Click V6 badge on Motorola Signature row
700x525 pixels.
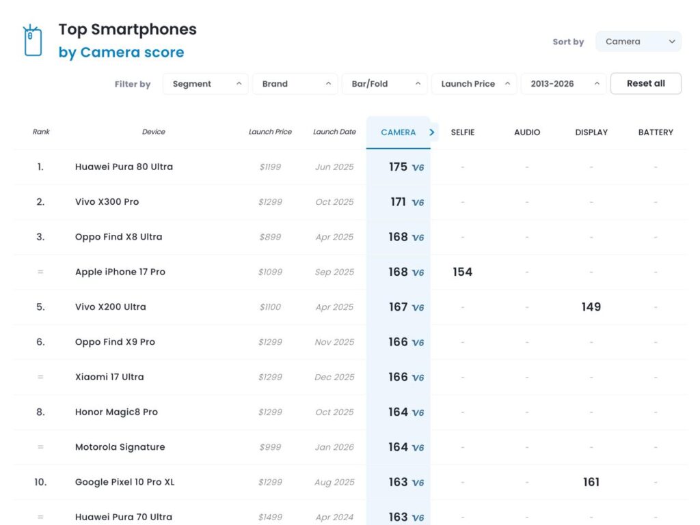[x=418, y=448]
